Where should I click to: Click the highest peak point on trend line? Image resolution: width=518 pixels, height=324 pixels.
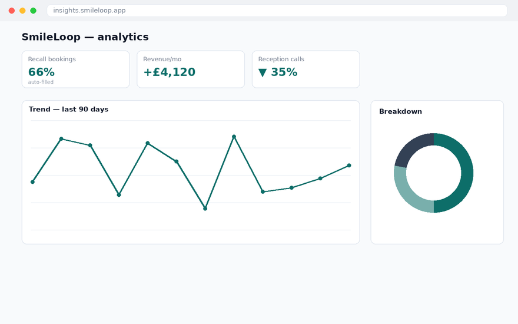pyautogui.click(x=234, y=137)
